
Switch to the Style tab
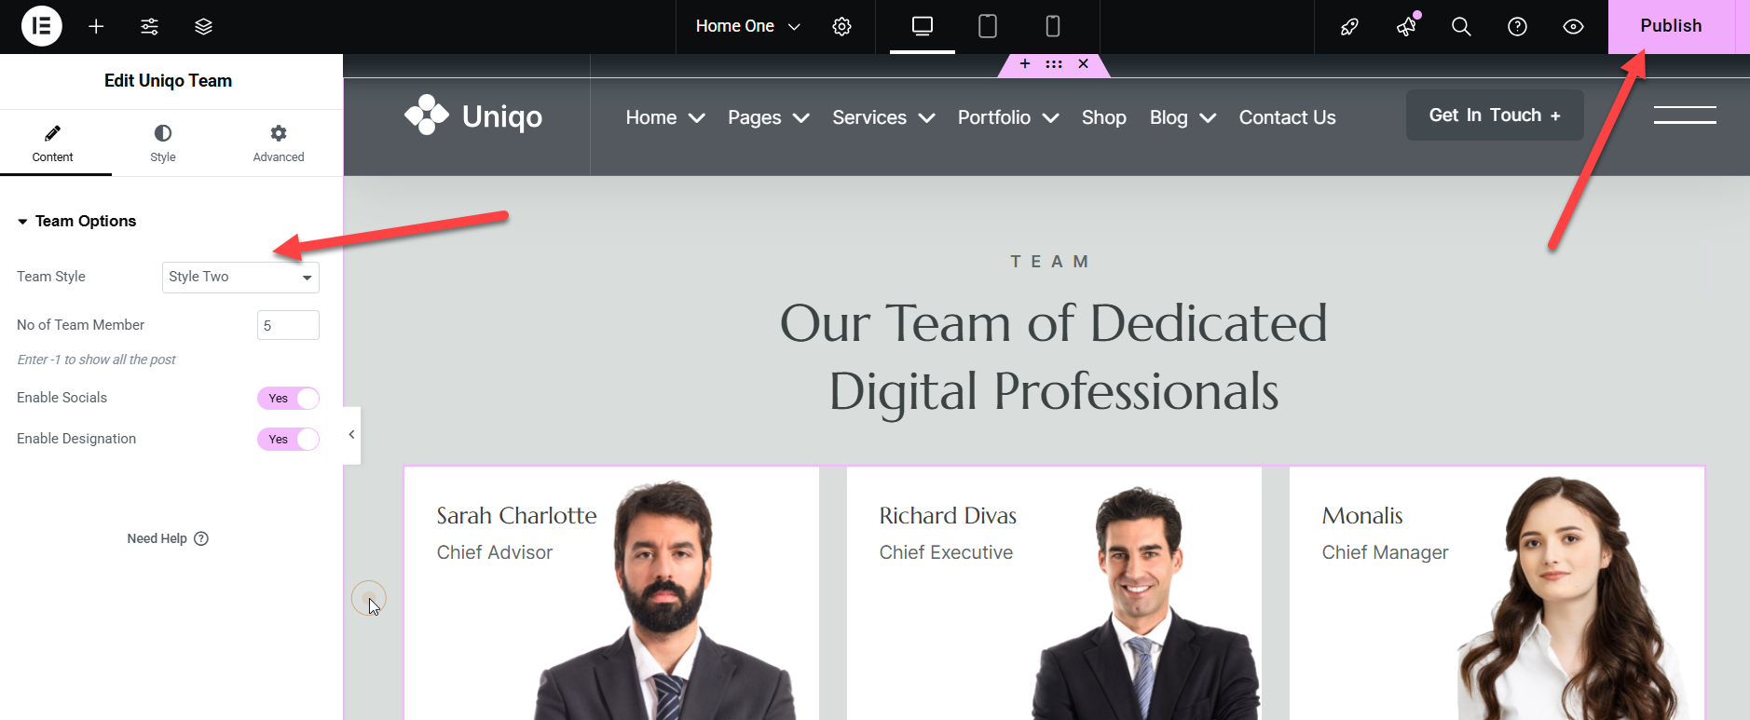click(x=163, y=143)
